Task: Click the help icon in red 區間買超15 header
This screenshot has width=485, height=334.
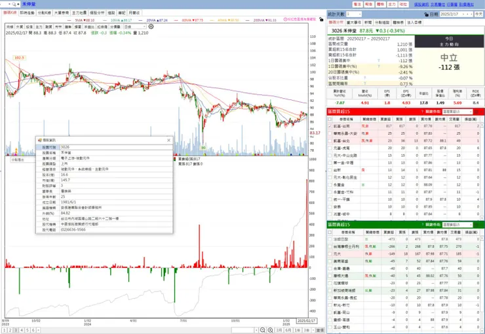Action: click(x=422, y=112)
